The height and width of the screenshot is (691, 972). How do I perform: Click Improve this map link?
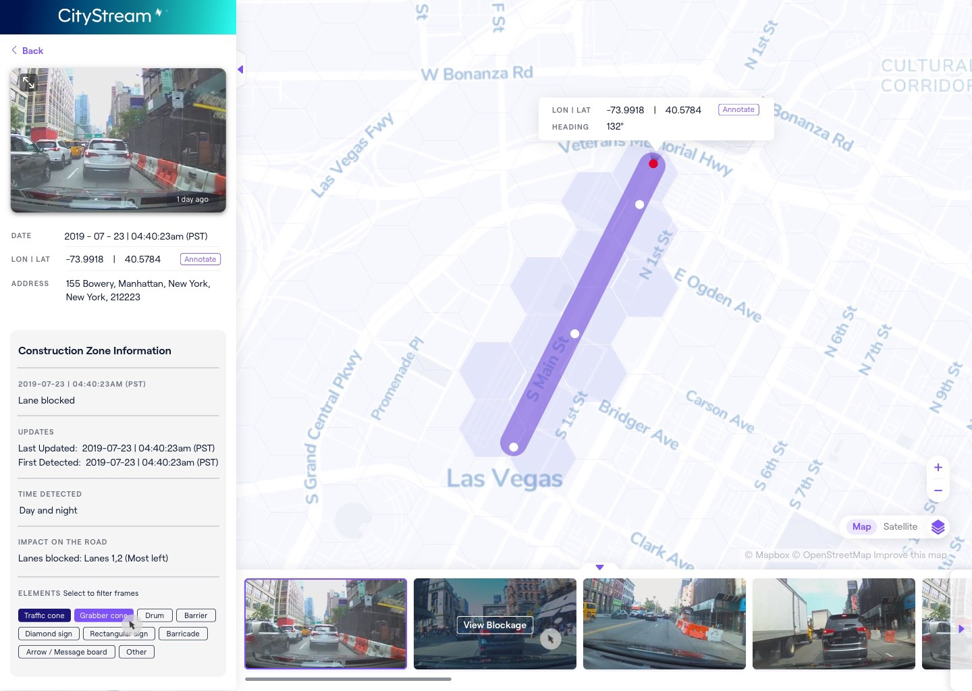pyautogui.click(x=910, y=555)
